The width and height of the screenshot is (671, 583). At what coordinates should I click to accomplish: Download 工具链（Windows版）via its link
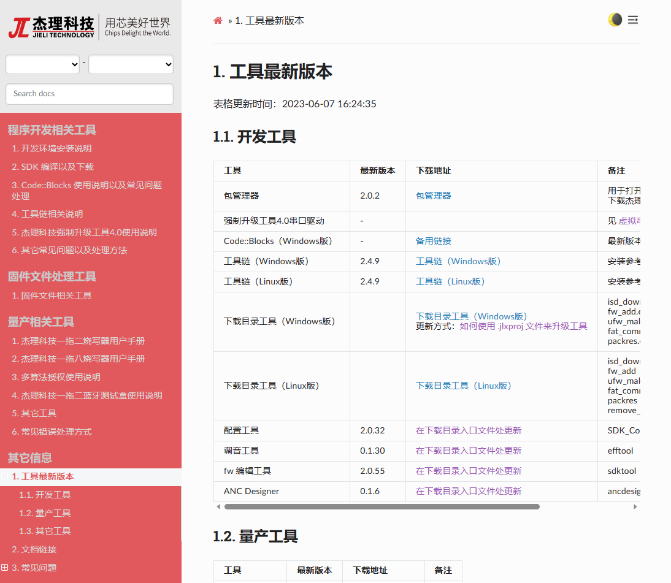pos(458,261)
